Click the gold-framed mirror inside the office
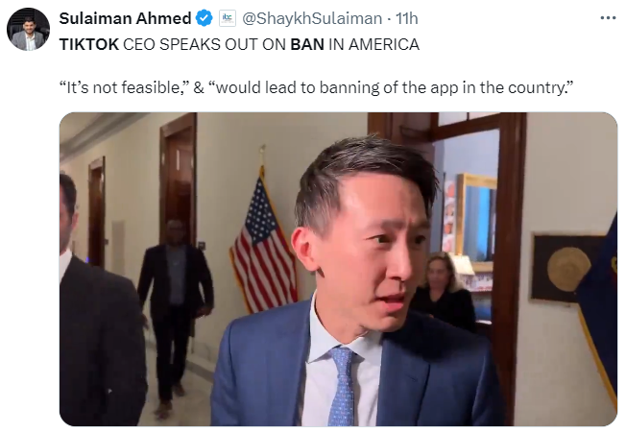The height and width of the screenshot is (433, 626). pyautogui.click(x=476, y=220)
